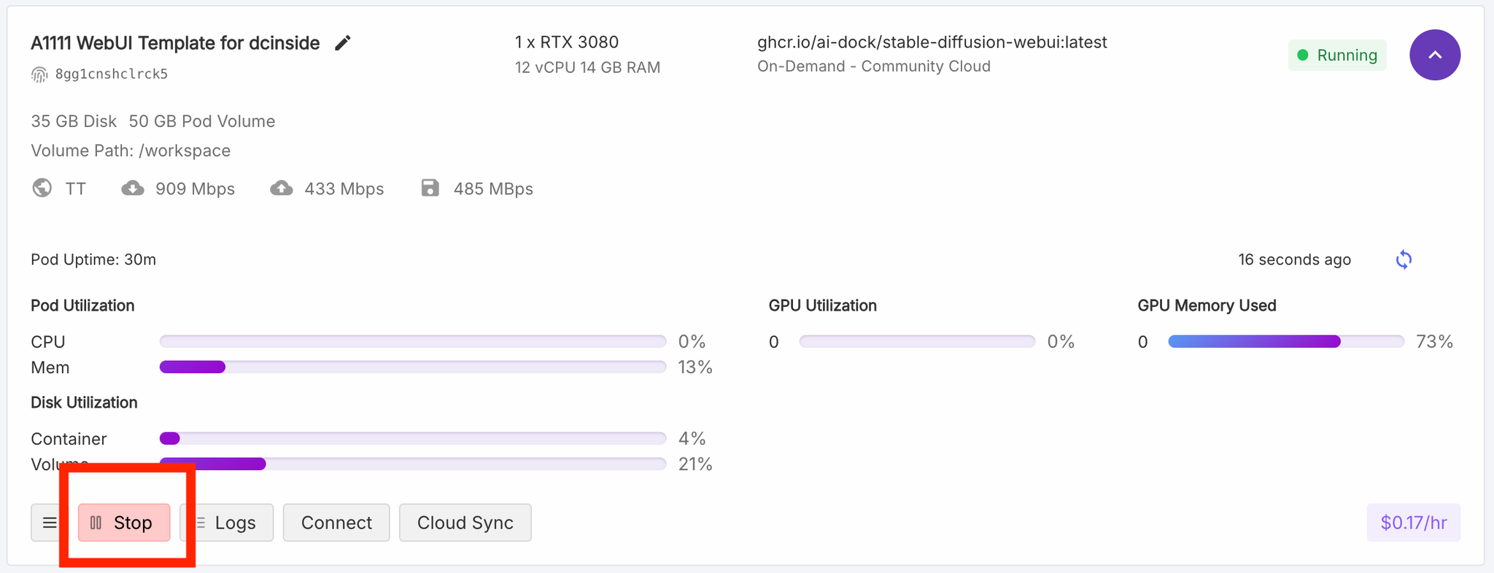This screenshot has width=1494, height=573.
Task: Click the Volume disk utilization bar
Action: (x=413, y=464)
